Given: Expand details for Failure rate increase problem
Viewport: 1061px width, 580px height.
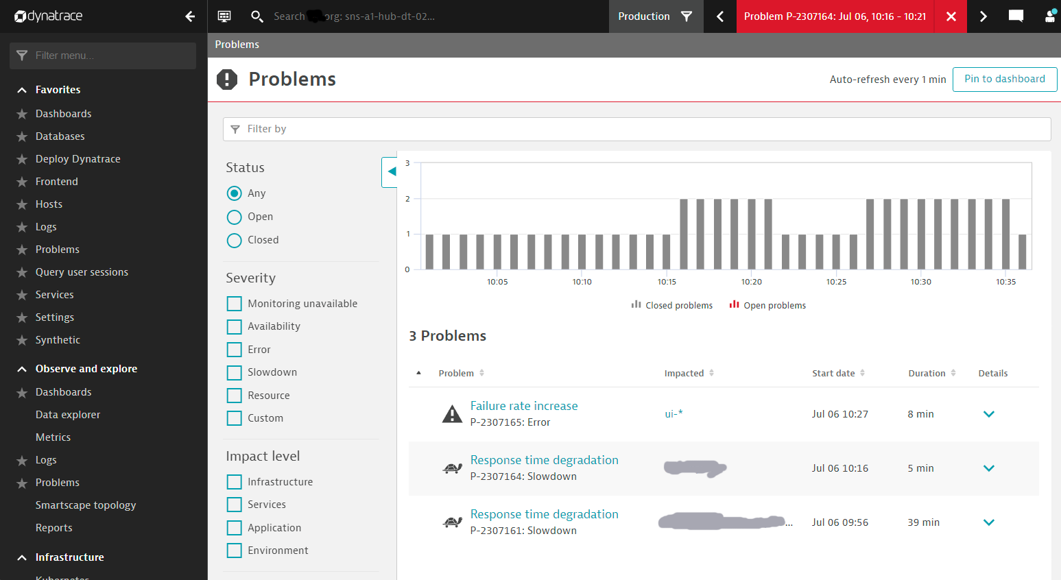Looking at the screenshot, I should (988, 414).
